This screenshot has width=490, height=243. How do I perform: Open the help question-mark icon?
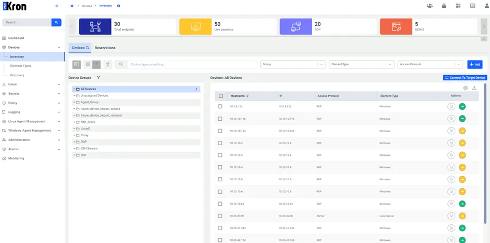coord(118,6)
